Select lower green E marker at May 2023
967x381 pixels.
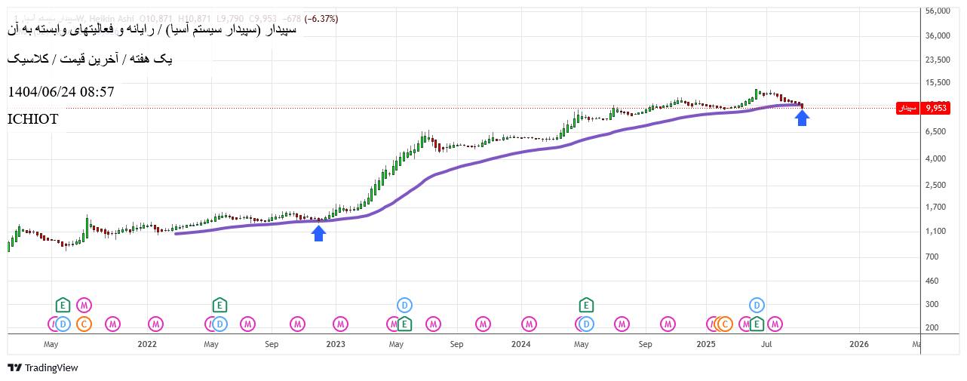(404, 324)
